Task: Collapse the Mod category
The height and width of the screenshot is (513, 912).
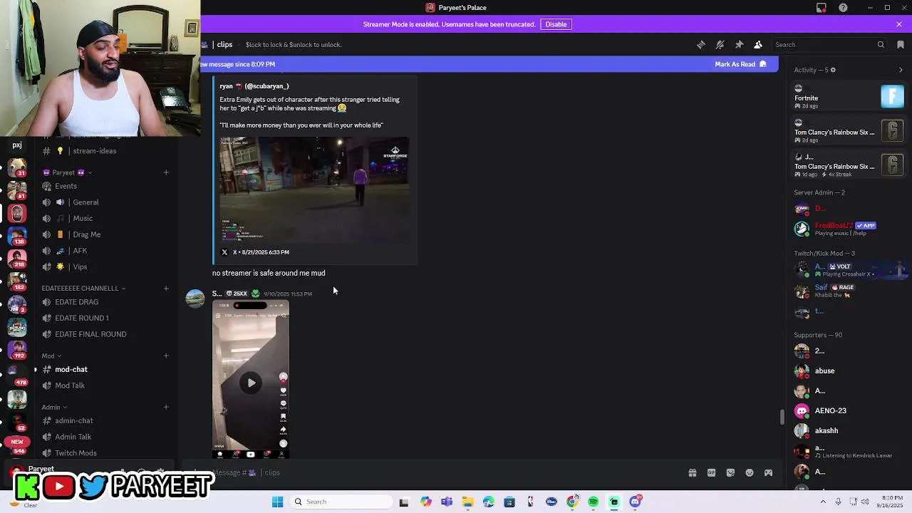Action: click(x=51, y=356)
